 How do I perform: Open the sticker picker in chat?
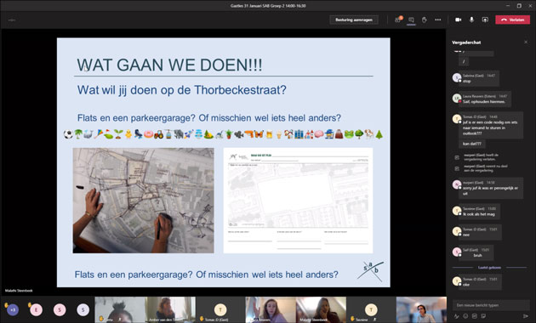pyautogui.click(x=483, y=316)
